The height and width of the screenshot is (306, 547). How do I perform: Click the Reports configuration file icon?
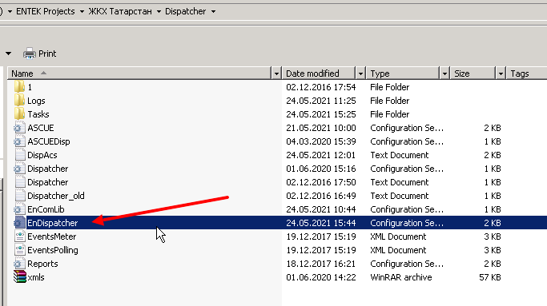point(19,264)
